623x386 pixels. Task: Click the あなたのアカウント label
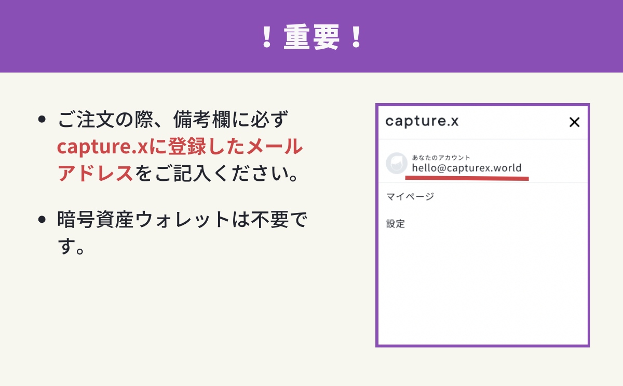441,157
